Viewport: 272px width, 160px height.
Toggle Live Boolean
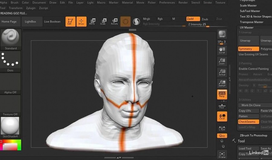coord(52,21)
